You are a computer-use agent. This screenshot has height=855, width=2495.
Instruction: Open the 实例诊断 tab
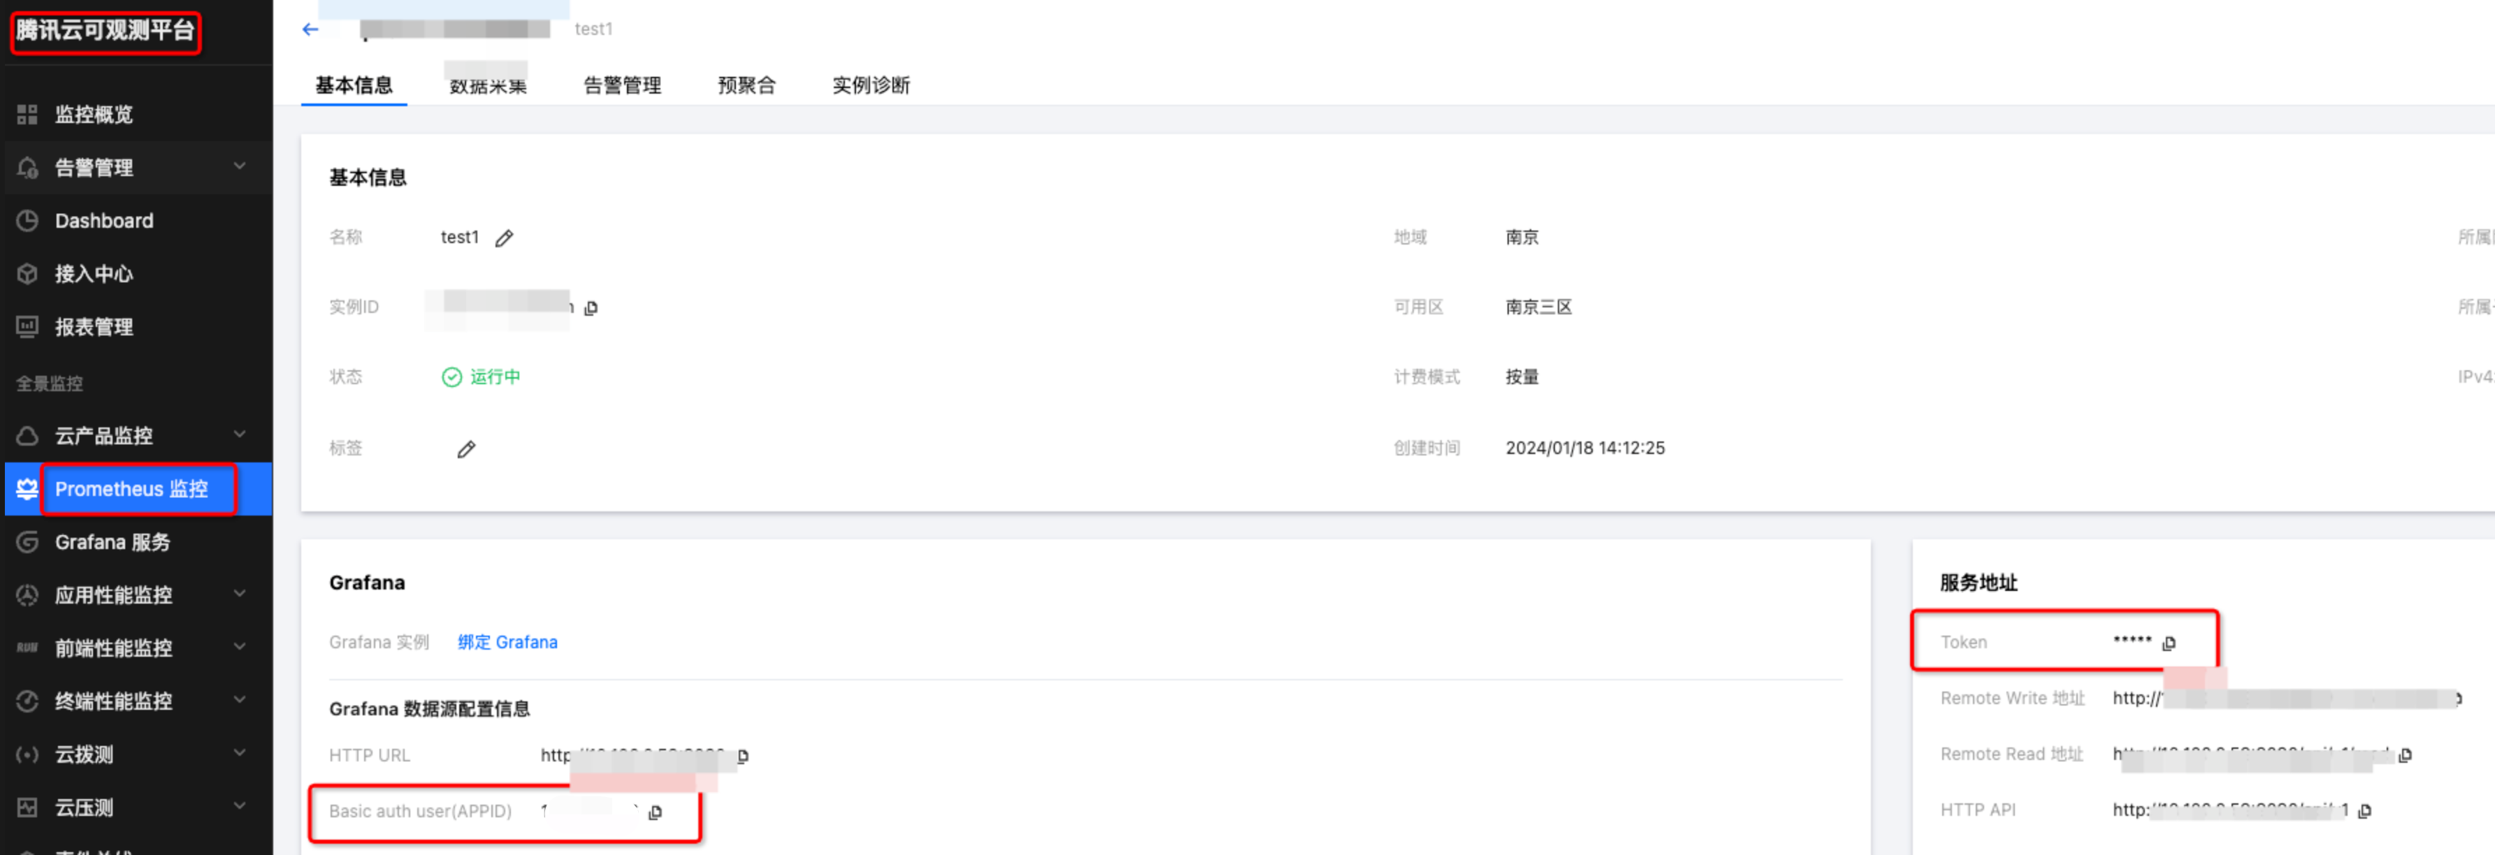pos(871,85)
